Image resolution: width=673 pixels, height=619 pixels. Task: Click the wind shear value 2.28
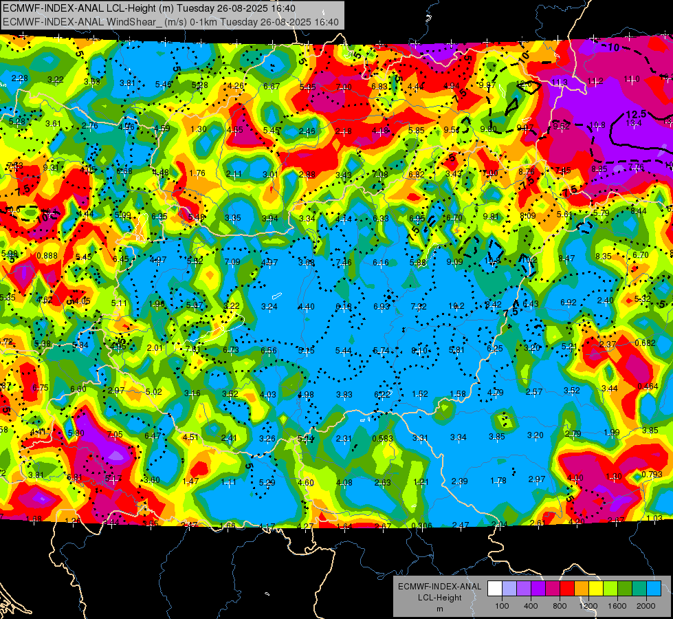point(20,78)
